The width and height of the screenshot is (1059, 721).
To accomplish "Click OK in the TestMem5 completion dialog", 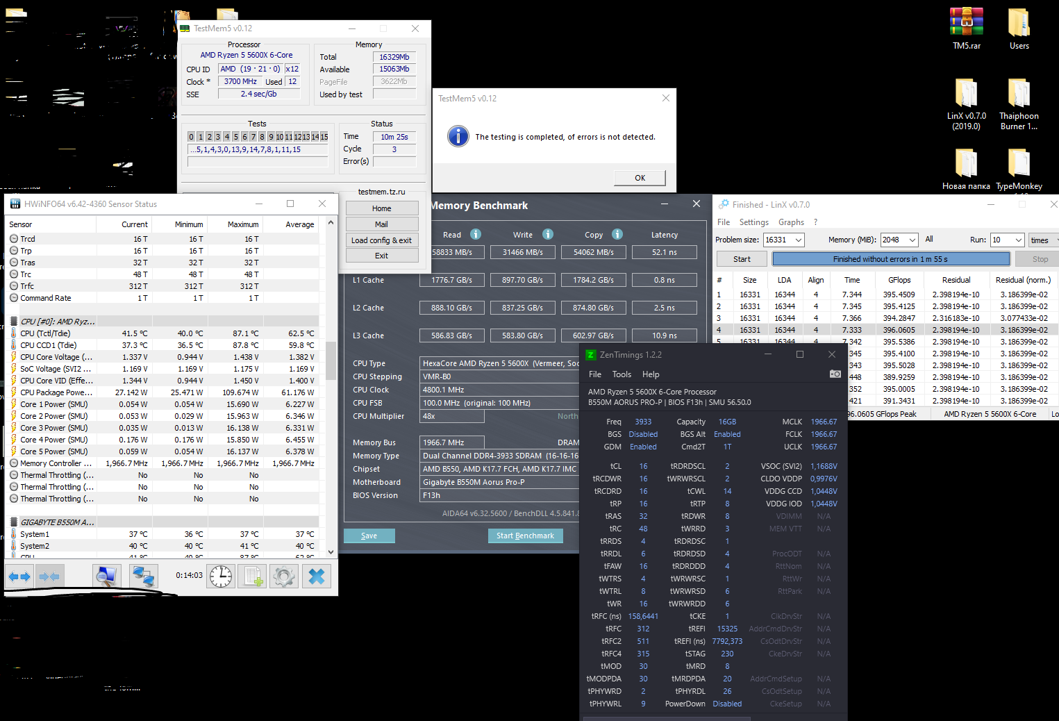I will (x=640, y=178).
